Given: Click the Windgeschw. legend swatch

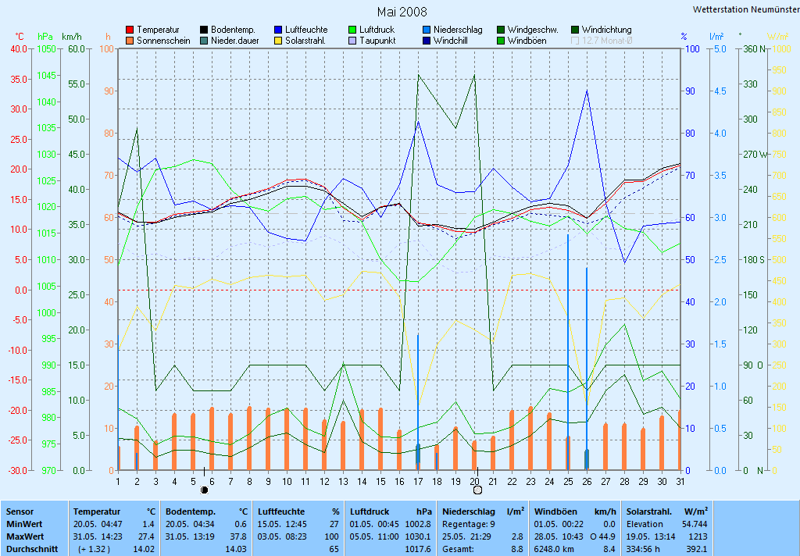Looking at the screenshot, I should click(501, 30).
